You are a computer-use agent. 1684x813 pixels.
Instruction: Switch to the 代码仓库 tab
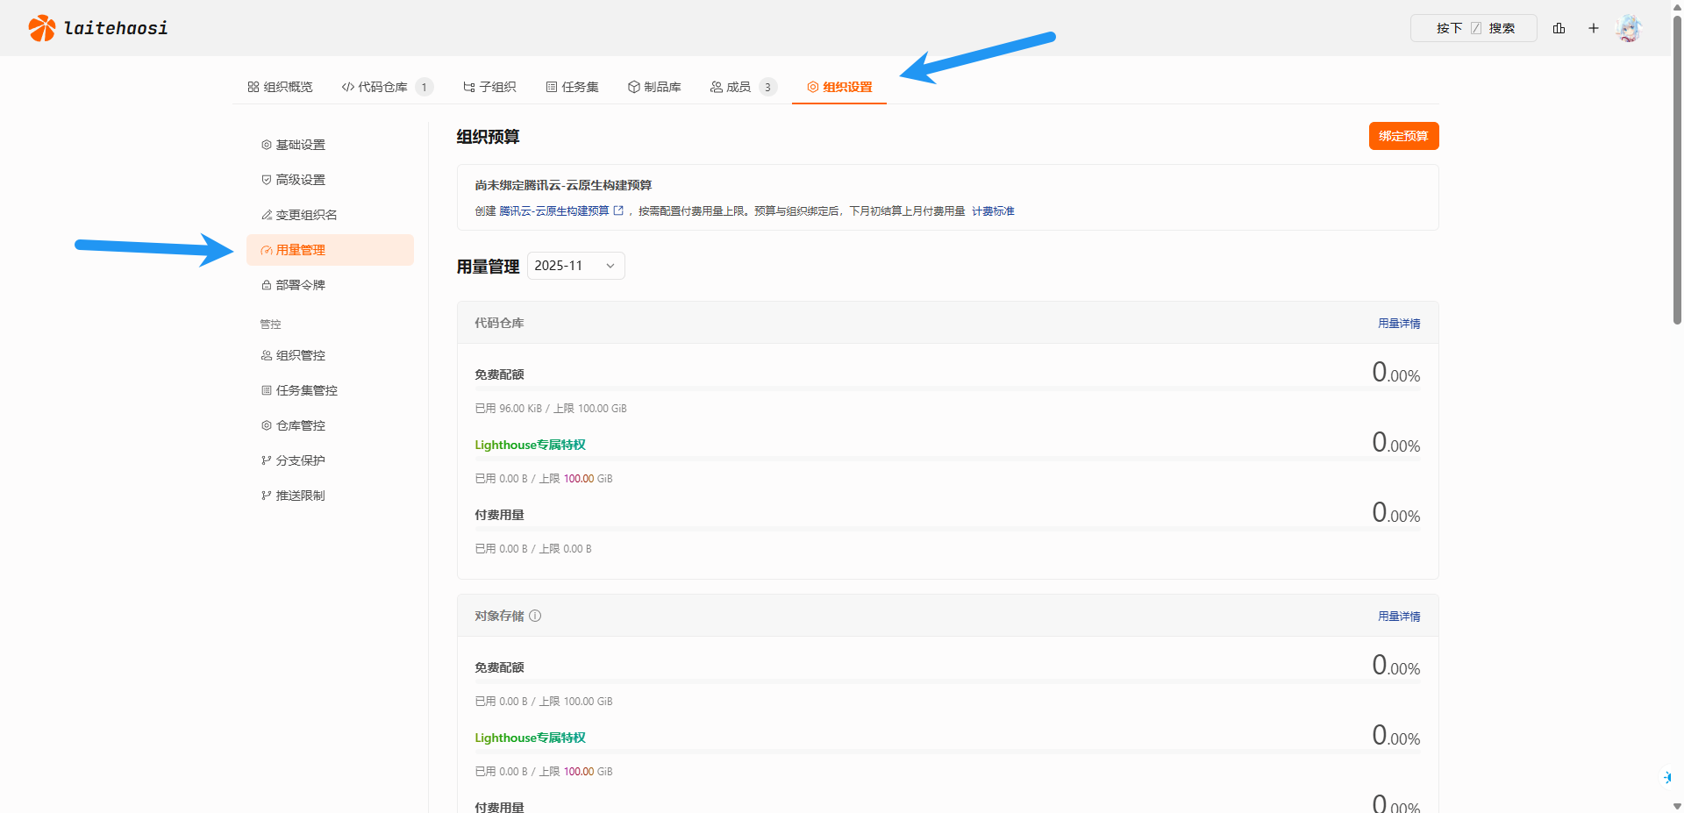coord(382,87)
